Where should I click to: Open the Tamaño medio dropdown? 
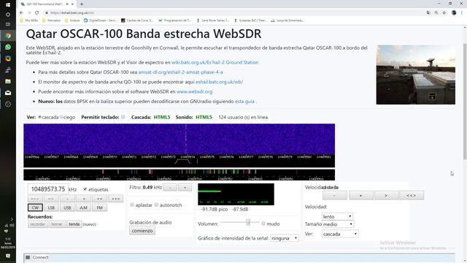pyautogui.click(x=338, y=224)
